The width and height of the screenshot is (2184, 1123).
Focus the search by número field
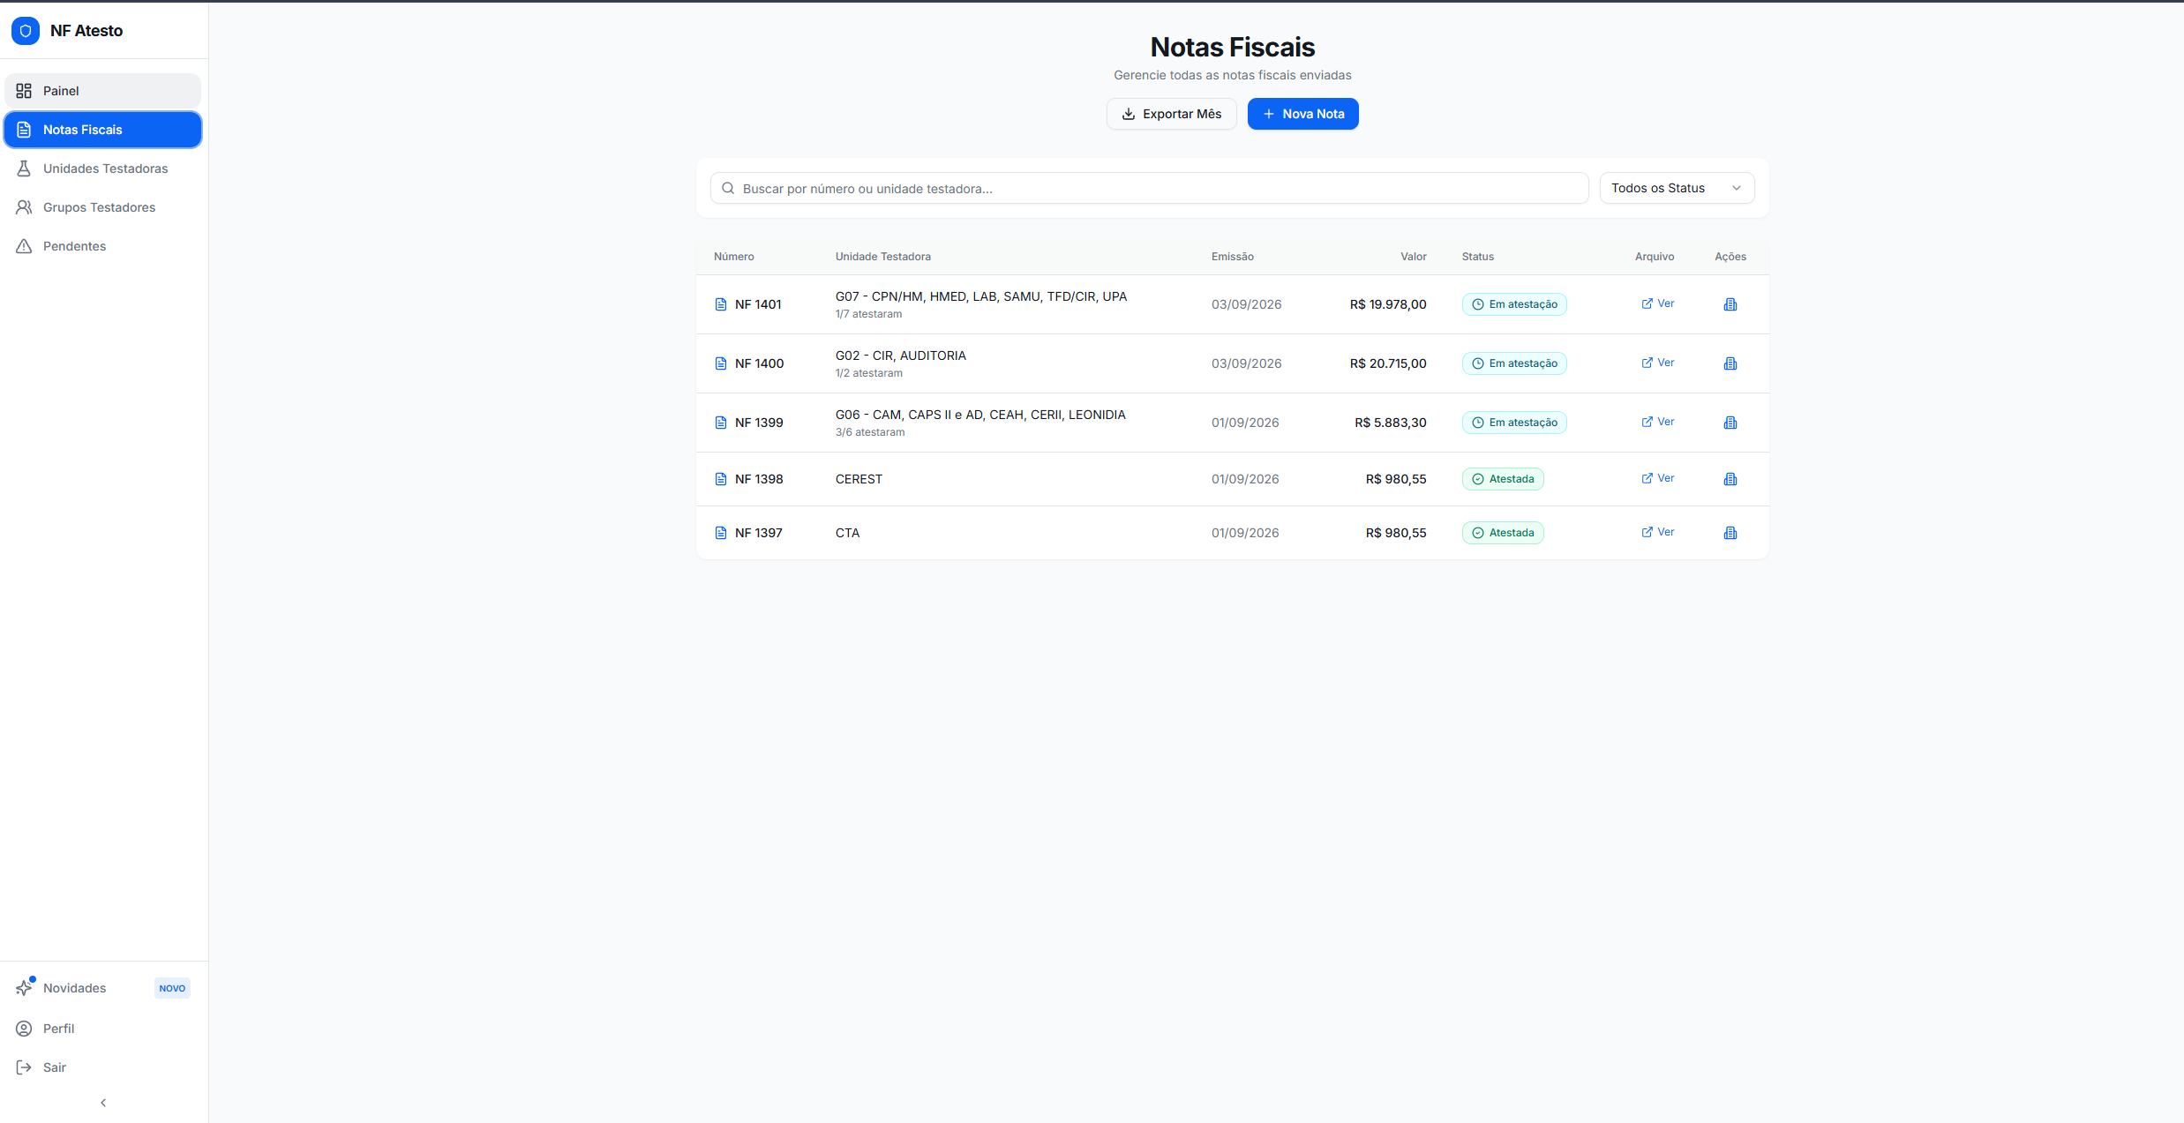click(1149, 188)
